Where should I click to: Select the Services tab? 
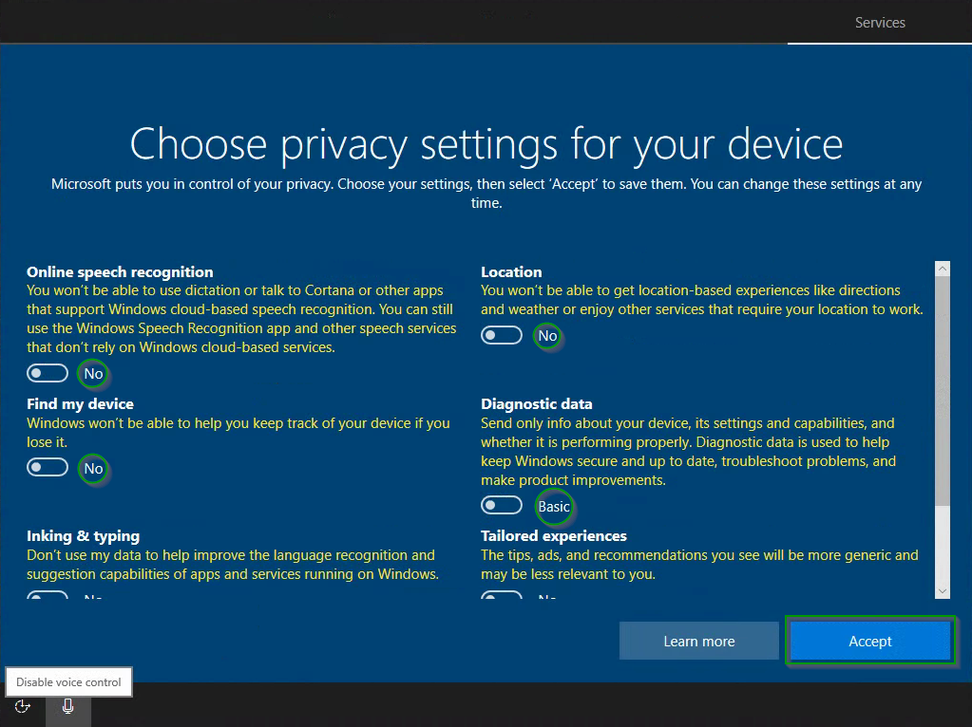[880, 23]
